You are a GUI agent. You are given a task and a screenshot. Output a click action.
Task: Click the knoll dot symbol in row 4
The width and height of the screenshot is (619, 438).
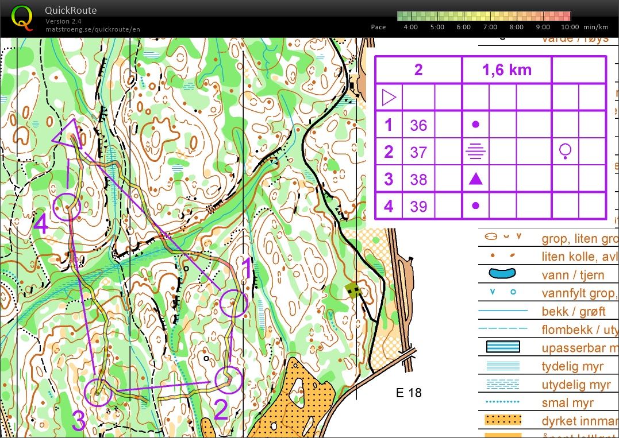(475, 206)
